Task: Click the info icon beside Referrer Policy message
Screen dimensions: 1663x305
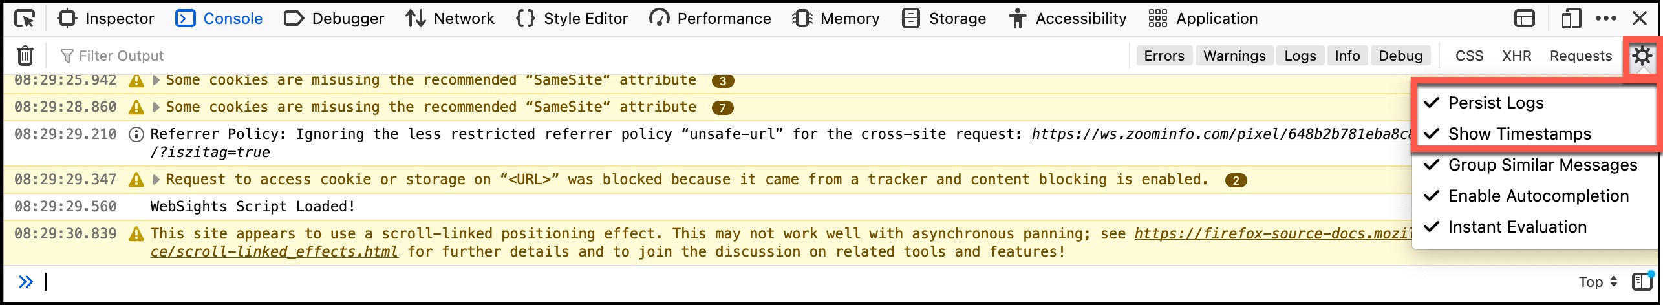Action: (x=136, y=134)
